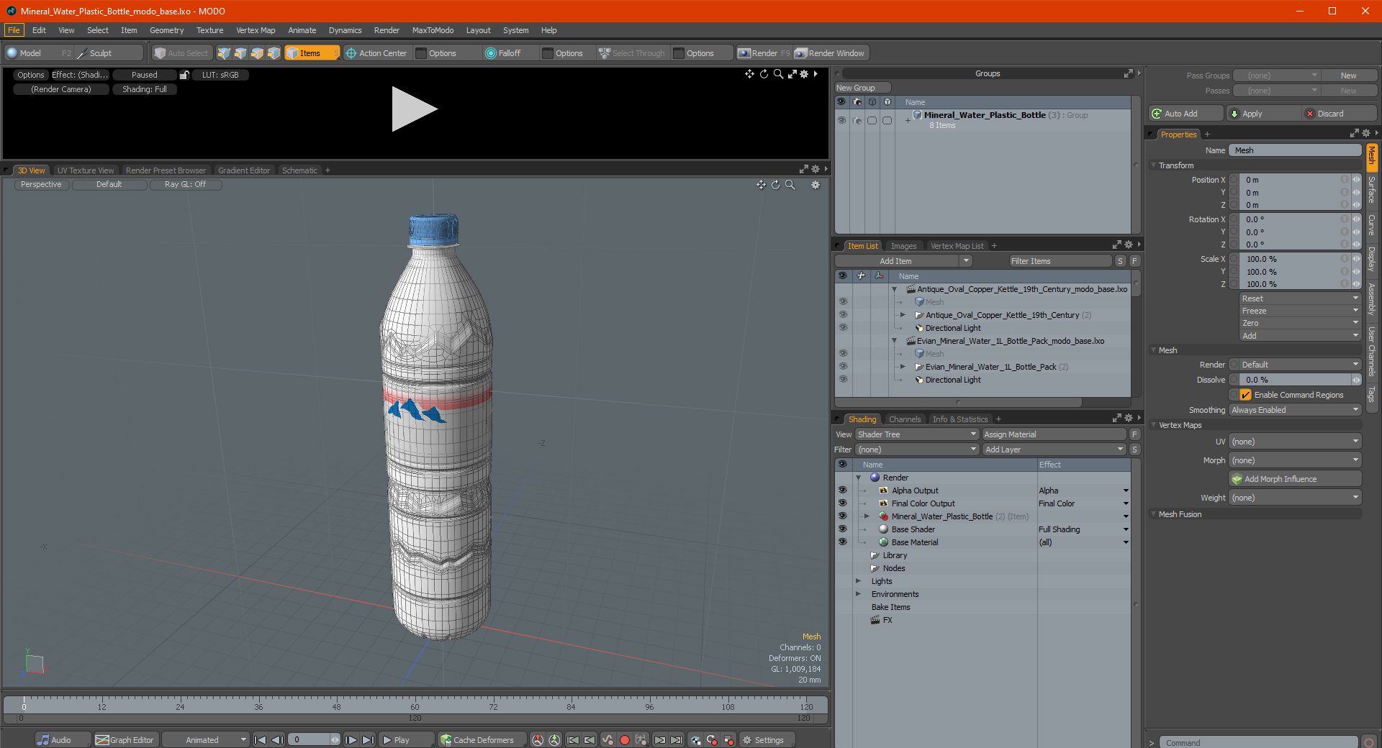Switch to Channels tab
This screenshot has width=1382, height=748.
click(905, 419)
